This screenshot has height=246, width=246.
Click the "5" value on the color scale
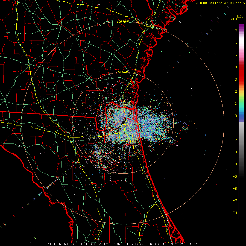coord(236,55)
